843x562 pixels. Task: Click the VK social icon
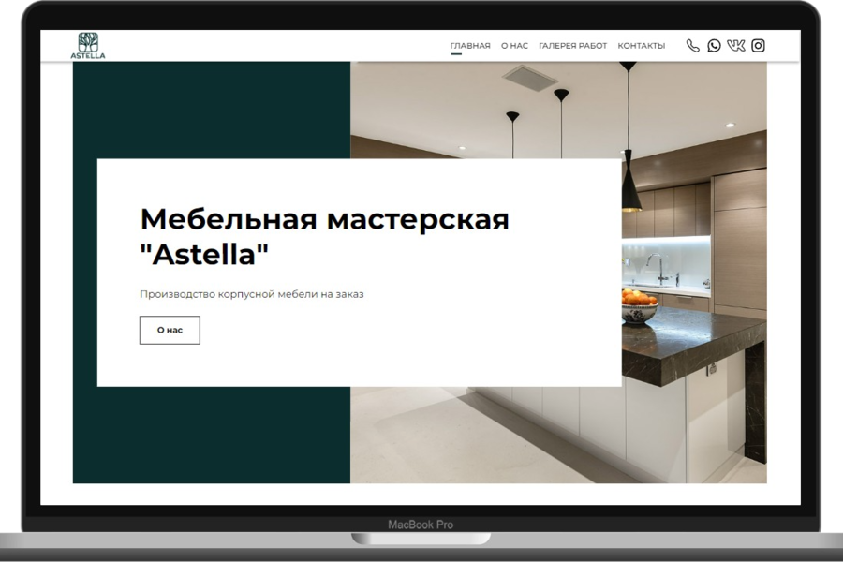pyautogui.click(x=736, y=45)
